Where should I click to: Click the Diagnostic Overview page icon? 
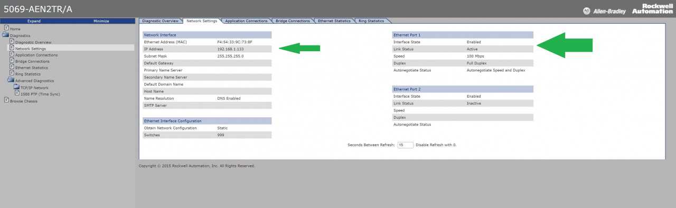[x=12, y=41]
